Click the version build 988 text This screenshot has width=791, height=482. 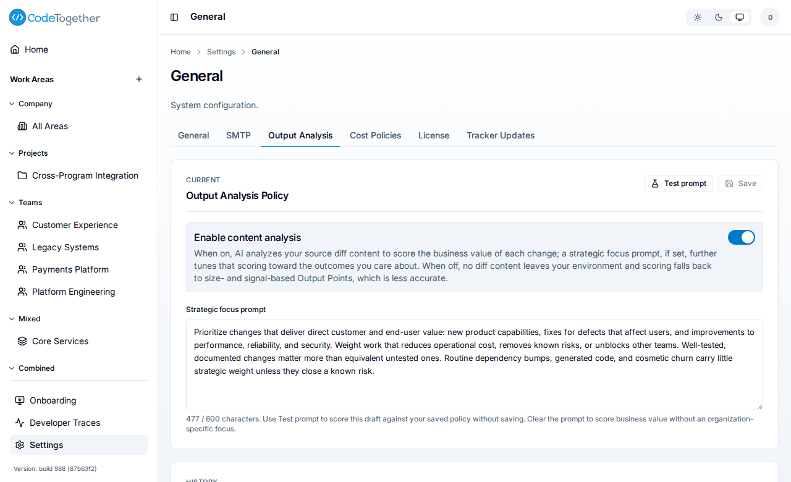click(x=55, y=469)
